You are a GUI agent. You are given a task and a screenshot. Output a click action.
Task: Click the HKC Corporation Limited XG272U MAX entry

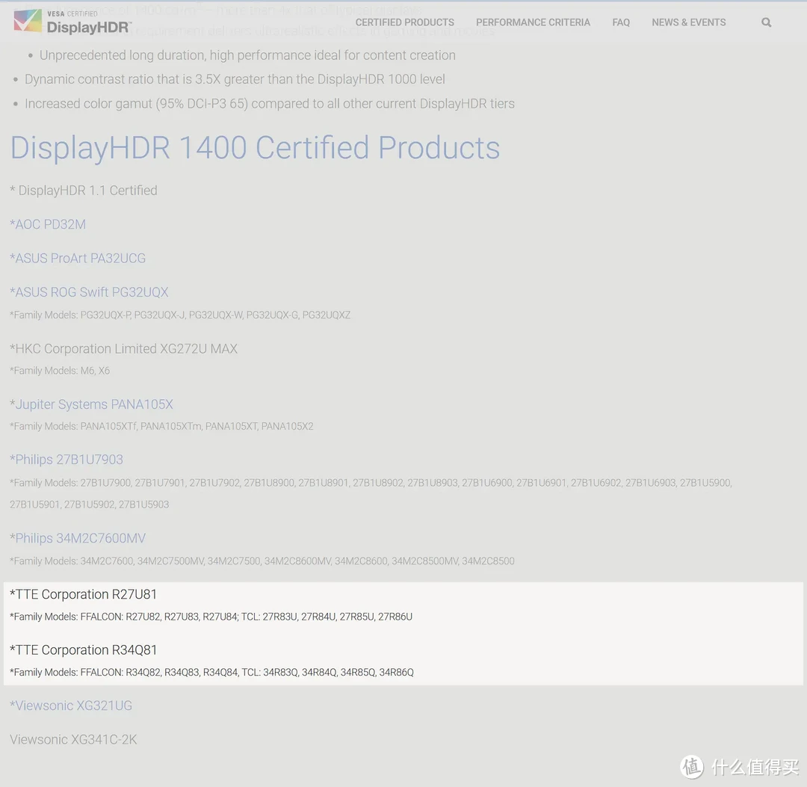[x=123, y=349]
